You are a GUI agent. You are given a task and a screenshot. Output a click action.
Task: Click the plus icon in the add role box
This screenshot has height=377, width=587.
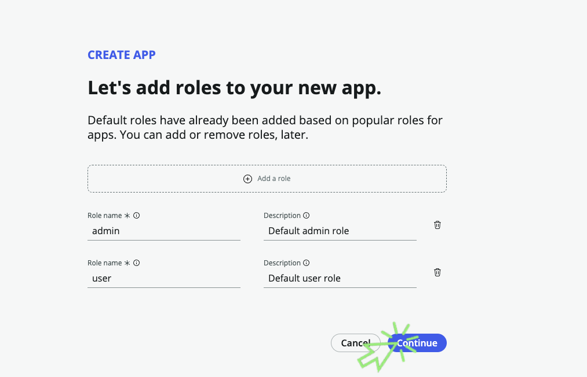pyautogui.click(x=247, y=179)
